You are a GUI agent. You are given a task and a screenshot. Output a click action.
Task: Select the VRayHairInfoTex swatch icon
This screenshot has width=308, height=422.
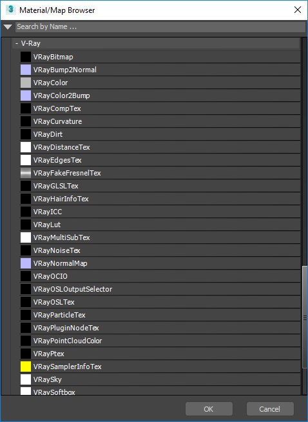pyautogui.click(x=26, y=199)
